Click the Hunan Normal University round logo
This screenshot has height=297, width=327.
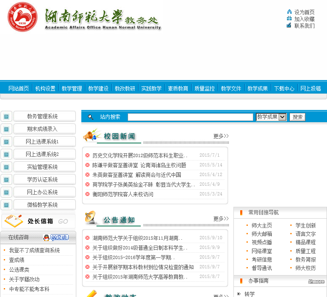[22, 17]
